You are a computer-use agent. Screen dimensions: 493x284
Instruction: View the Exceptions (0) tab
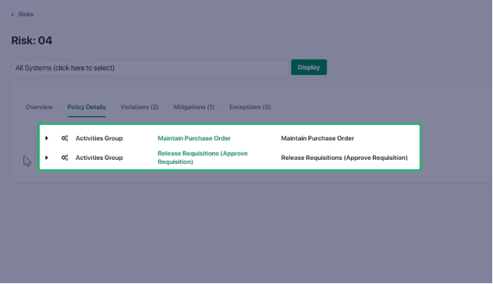coord(250,107)
